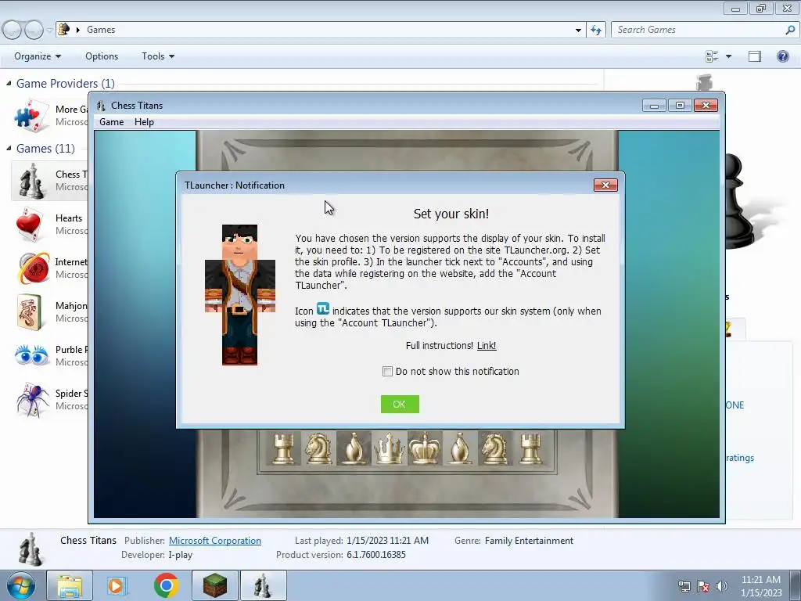Open File Explorer from the taskbar
This screenshot has height=601, width=801.
point(70,585)
